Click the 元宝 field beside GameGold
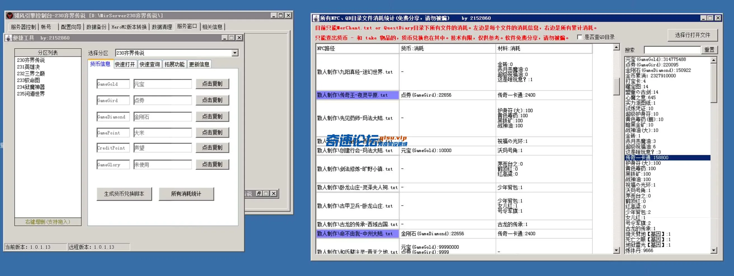 tap(163, 84)
